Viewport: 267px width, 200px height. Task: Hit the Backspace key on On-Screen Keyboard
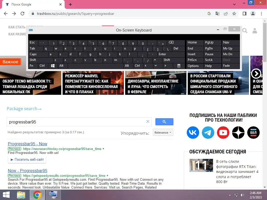coord(176,42)
